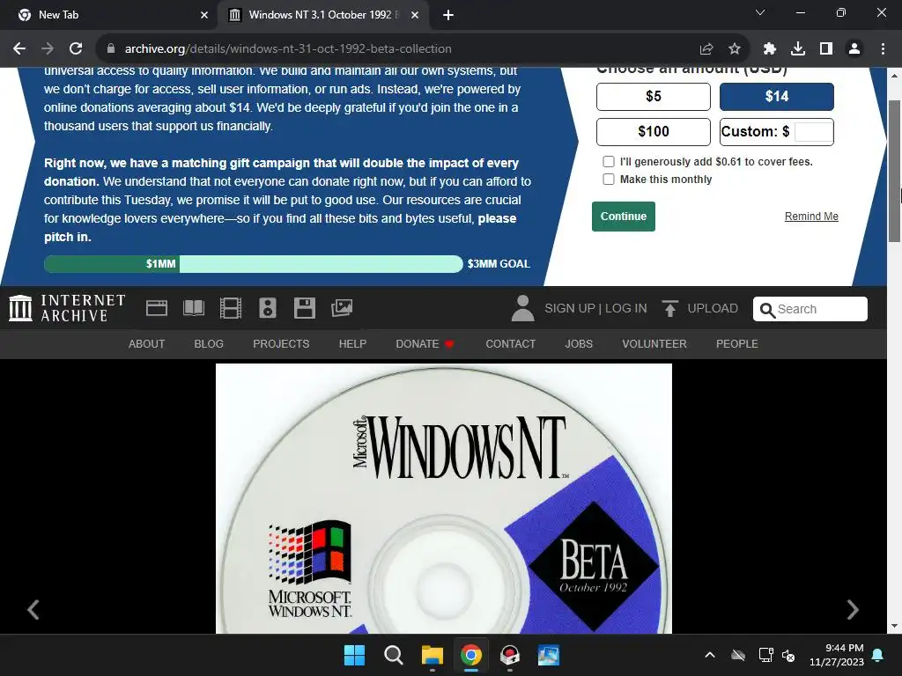Open the Software floppy disk icon
The height and width of the screenshot is (676, 902).
click(304, 308)
